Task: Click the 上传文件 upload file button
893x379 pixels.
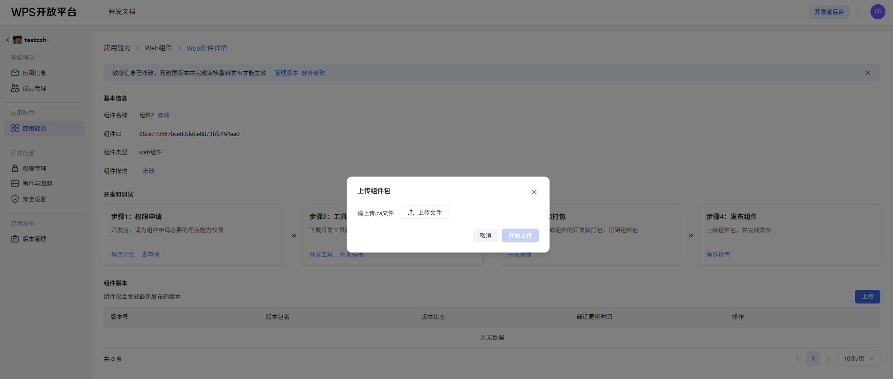Action: [425, 212]
